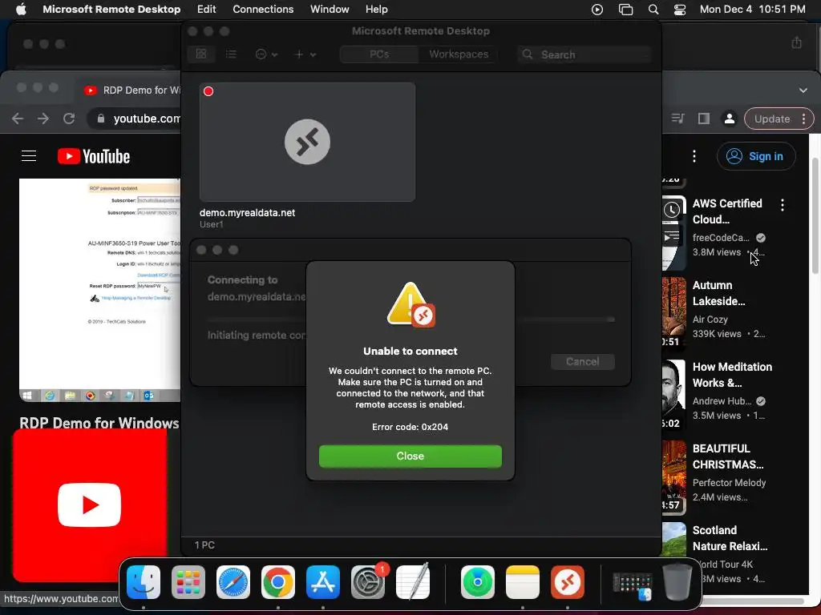The image size is (821, 615).
Task: Open TextEdit from the Dock
Action: click(413, 582)
